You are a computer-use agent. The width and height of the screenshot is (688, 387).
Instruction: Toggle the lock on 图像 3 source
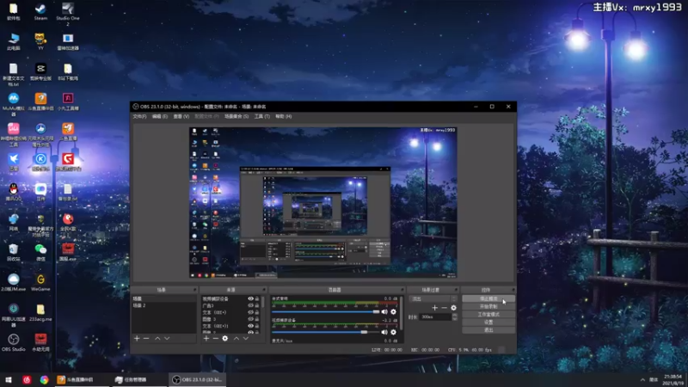click(257, 319)
